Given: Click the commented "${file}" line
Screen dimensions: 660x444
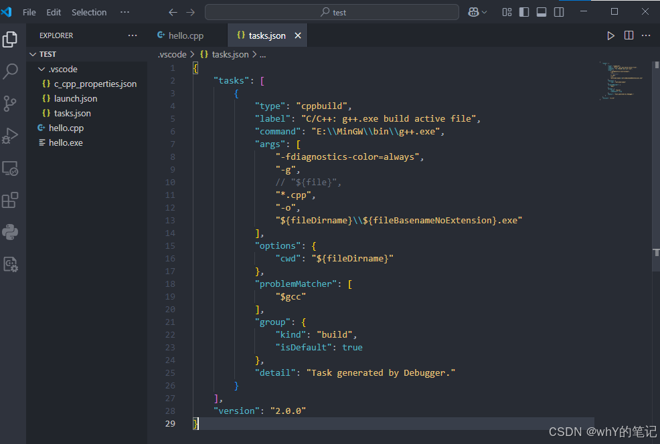Looking at the screenshot, I should [308, 182].
